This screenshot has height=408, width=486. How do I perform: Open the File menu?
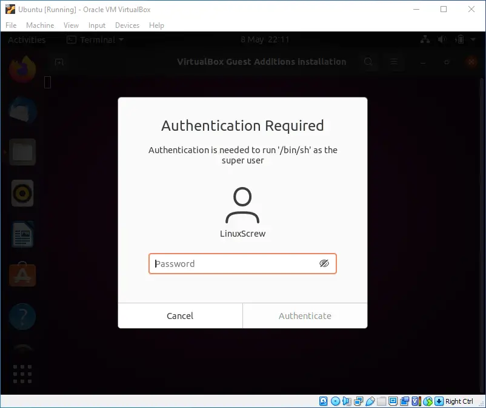point(11,25)
